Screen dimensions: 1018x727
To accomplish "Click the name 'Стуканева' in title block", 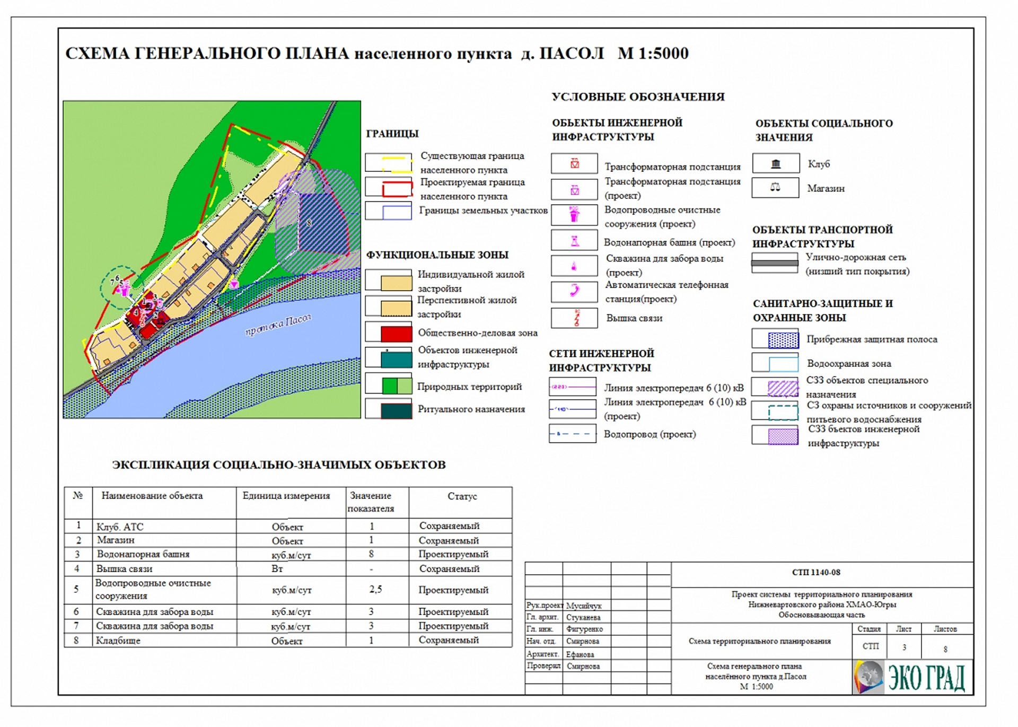I will (x=583, y=617).
